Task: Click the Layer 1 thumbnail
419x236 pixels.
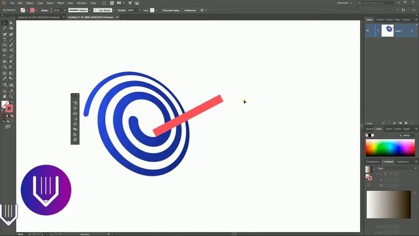Action: coord(388,31)
